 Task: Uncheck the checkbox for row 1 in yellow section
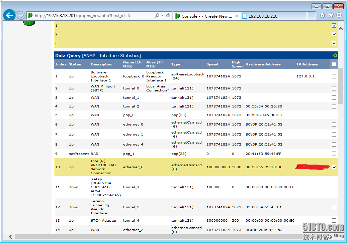coord(334,26)
